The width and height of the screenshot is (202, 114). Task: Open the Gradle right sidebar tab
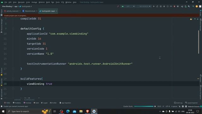pos(201,13)
